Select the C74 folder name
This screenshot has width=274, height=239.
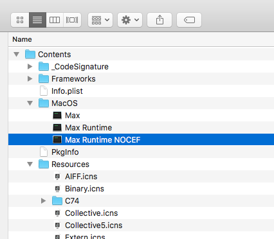[x=72, y=201]
